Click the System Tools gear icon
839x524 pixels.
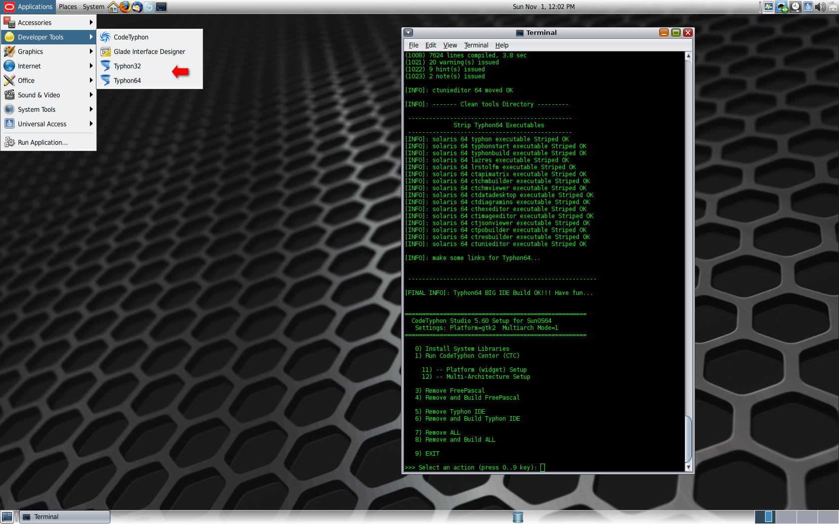tap(9, 109)
